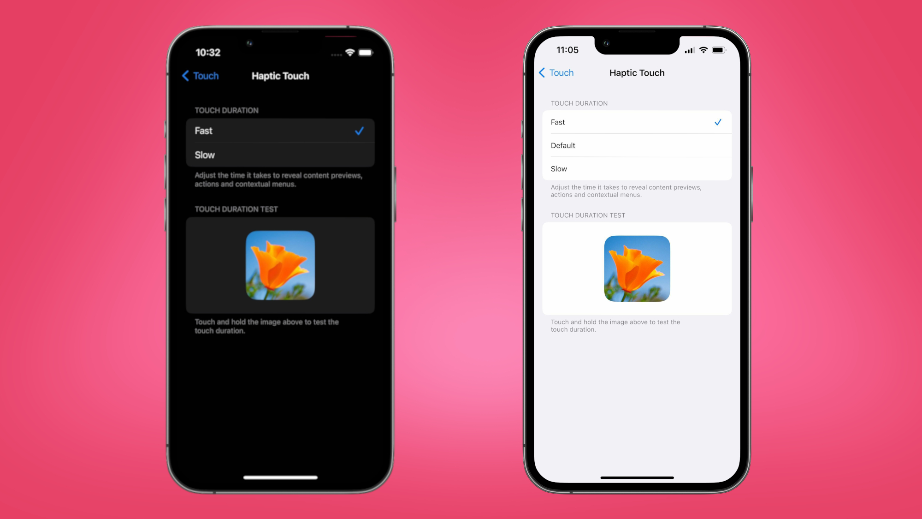Open Haptic Touch settings on right phone

pyautogui.click(x=636, y=72)
